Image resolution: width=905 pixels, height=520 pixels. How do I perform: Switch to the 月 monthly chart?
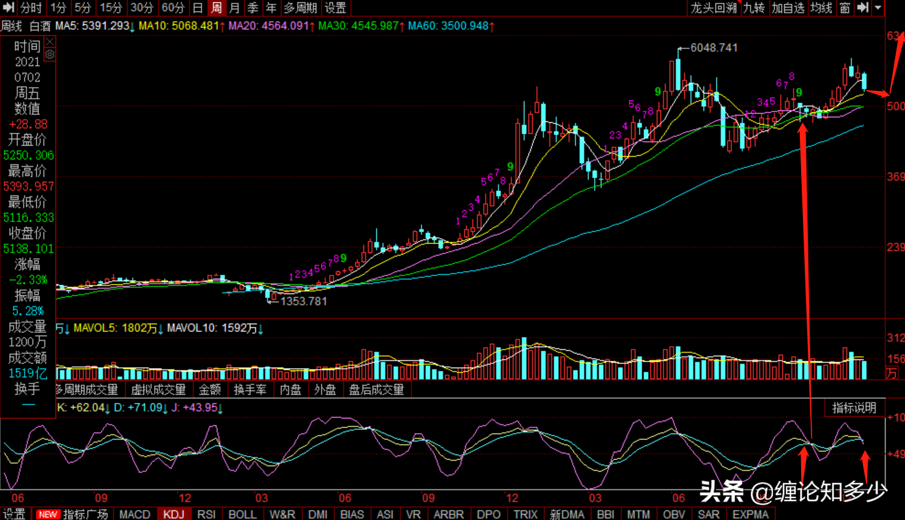pos(235,7)
